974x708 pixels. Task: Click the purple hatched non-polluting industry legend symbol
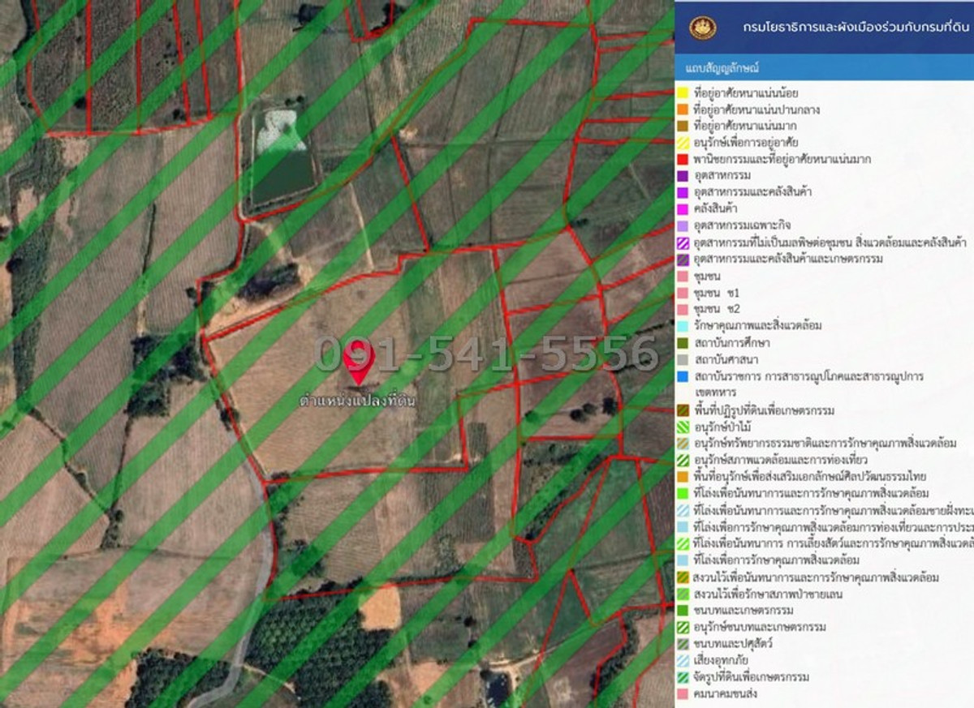coord(684,242)
